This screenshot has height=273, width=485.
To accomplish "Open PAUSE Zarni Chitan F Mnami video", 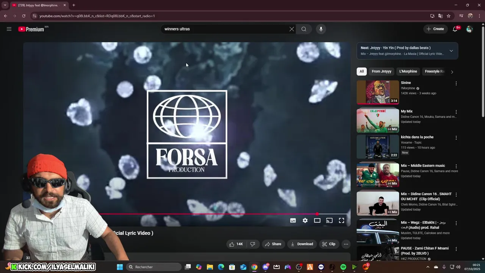I will pyautogui.click(x=378, y=254).
